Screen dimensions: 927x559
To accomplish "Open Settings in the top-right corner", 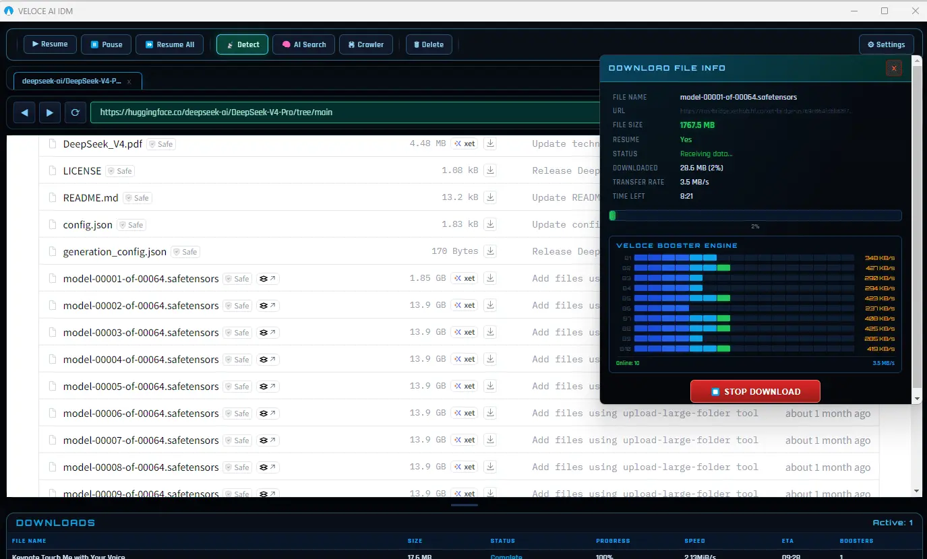I will [887, 44].
